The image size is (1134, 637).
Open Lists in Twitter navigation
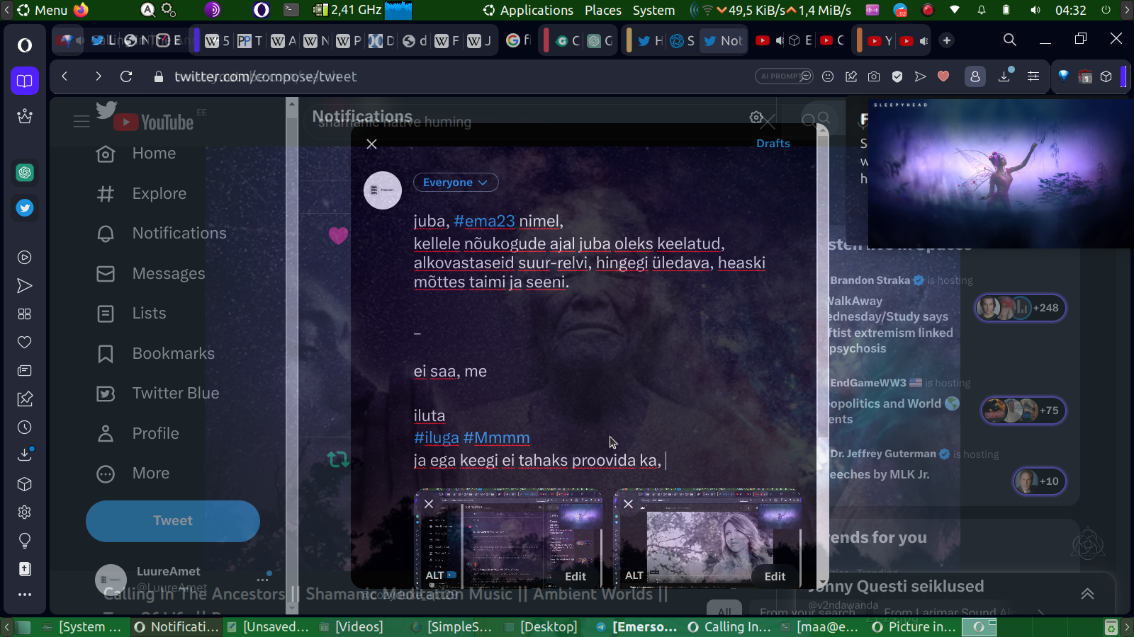(x=132, y=314)
